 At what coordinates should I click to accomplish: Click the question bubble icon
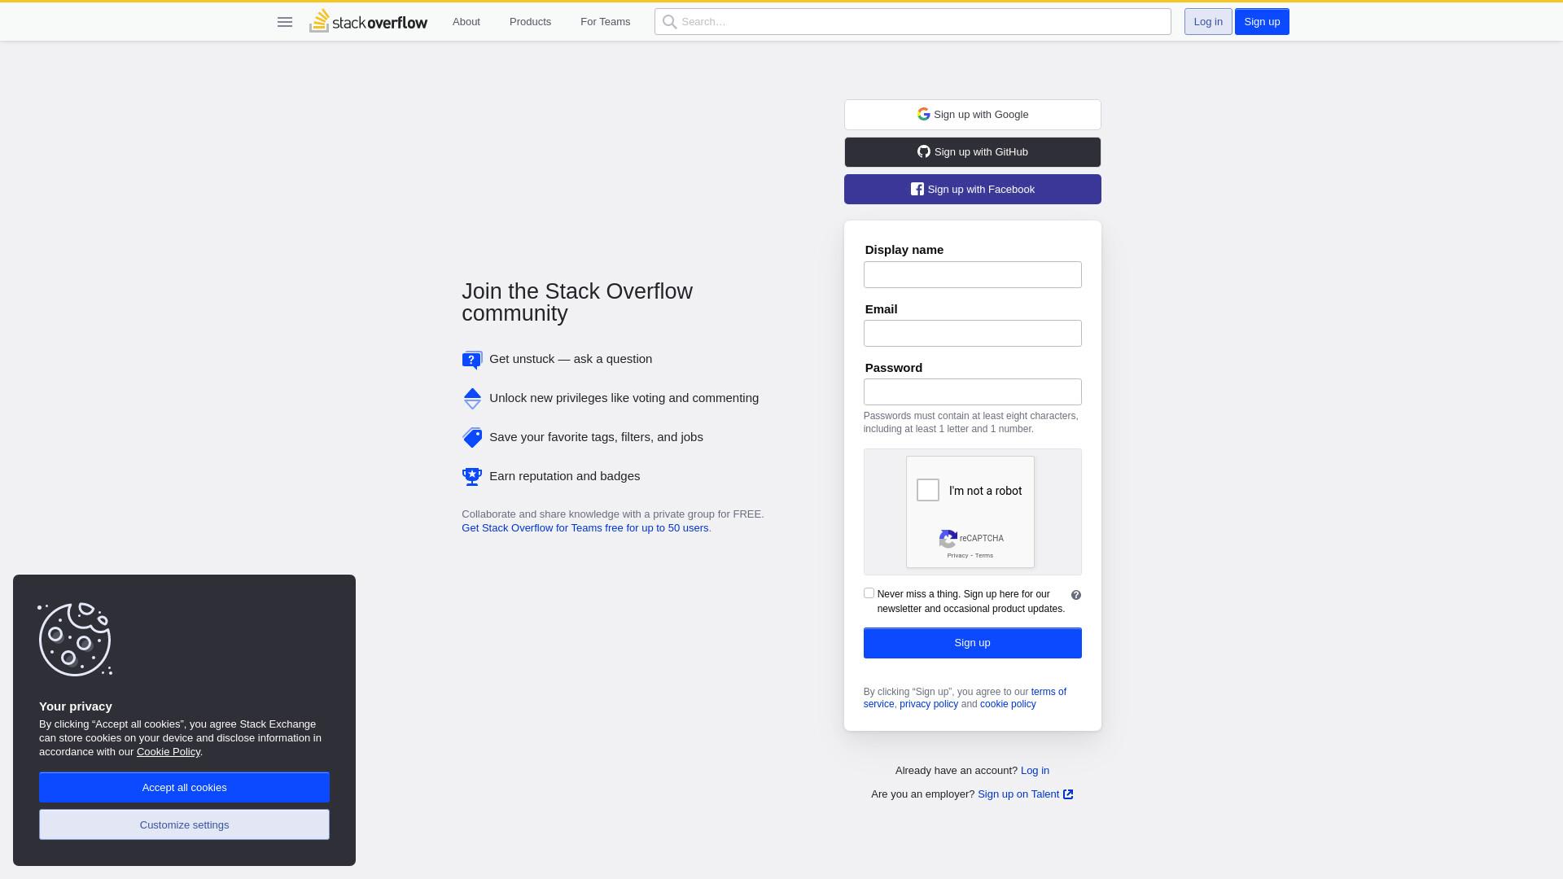pos(472,360)
